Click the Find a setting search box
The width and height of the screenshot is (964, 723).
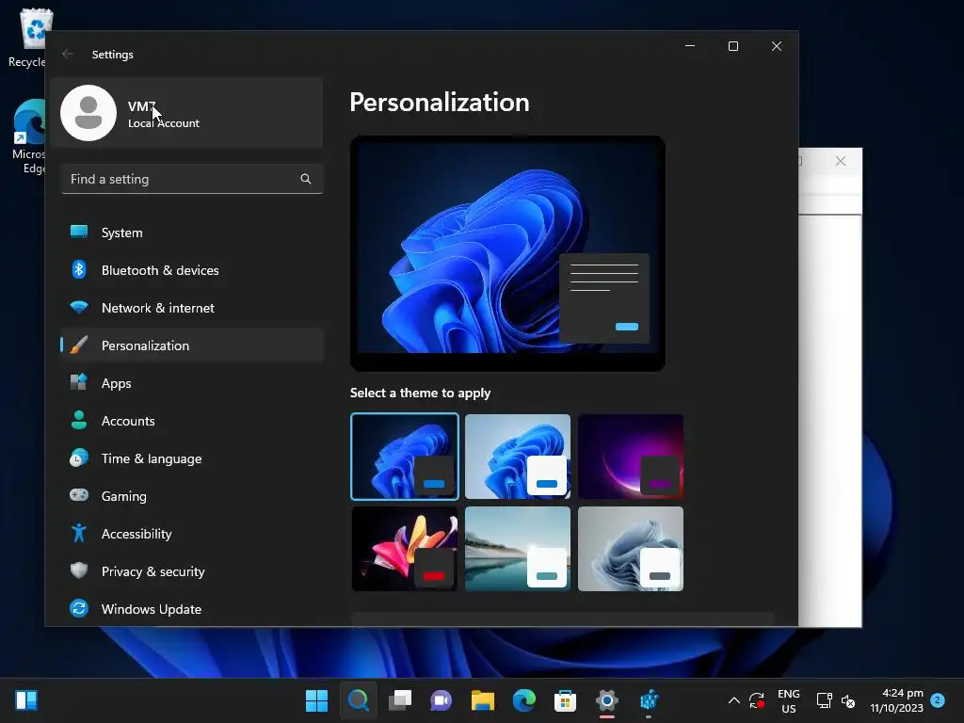(192, 179)
